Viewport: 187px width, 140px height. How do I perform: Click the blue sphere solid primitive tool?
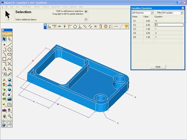tap(9, 80)
